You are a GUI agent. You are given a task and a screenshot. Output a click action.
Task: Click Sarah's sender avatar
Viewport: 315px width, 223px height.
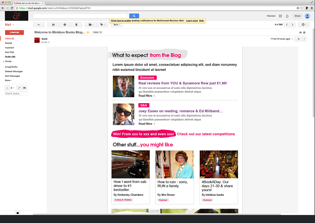click(37, 40)
